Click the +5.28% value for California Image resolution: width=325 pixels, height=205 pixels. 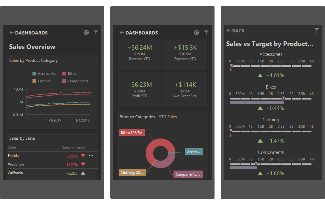(x=72, y=174)
